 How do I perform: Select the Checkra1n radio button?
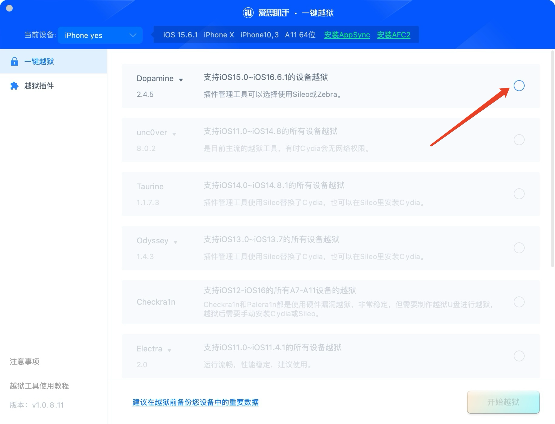tap(519, 302)
